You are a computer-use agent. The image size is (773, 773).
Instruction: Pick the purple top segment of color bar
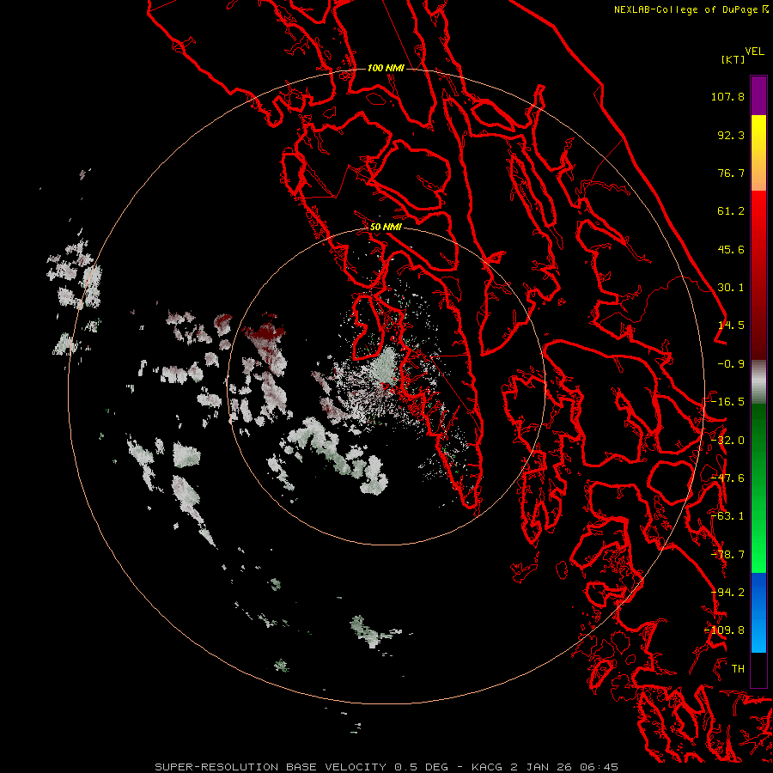pyautogui.click(x=758, y=95)
